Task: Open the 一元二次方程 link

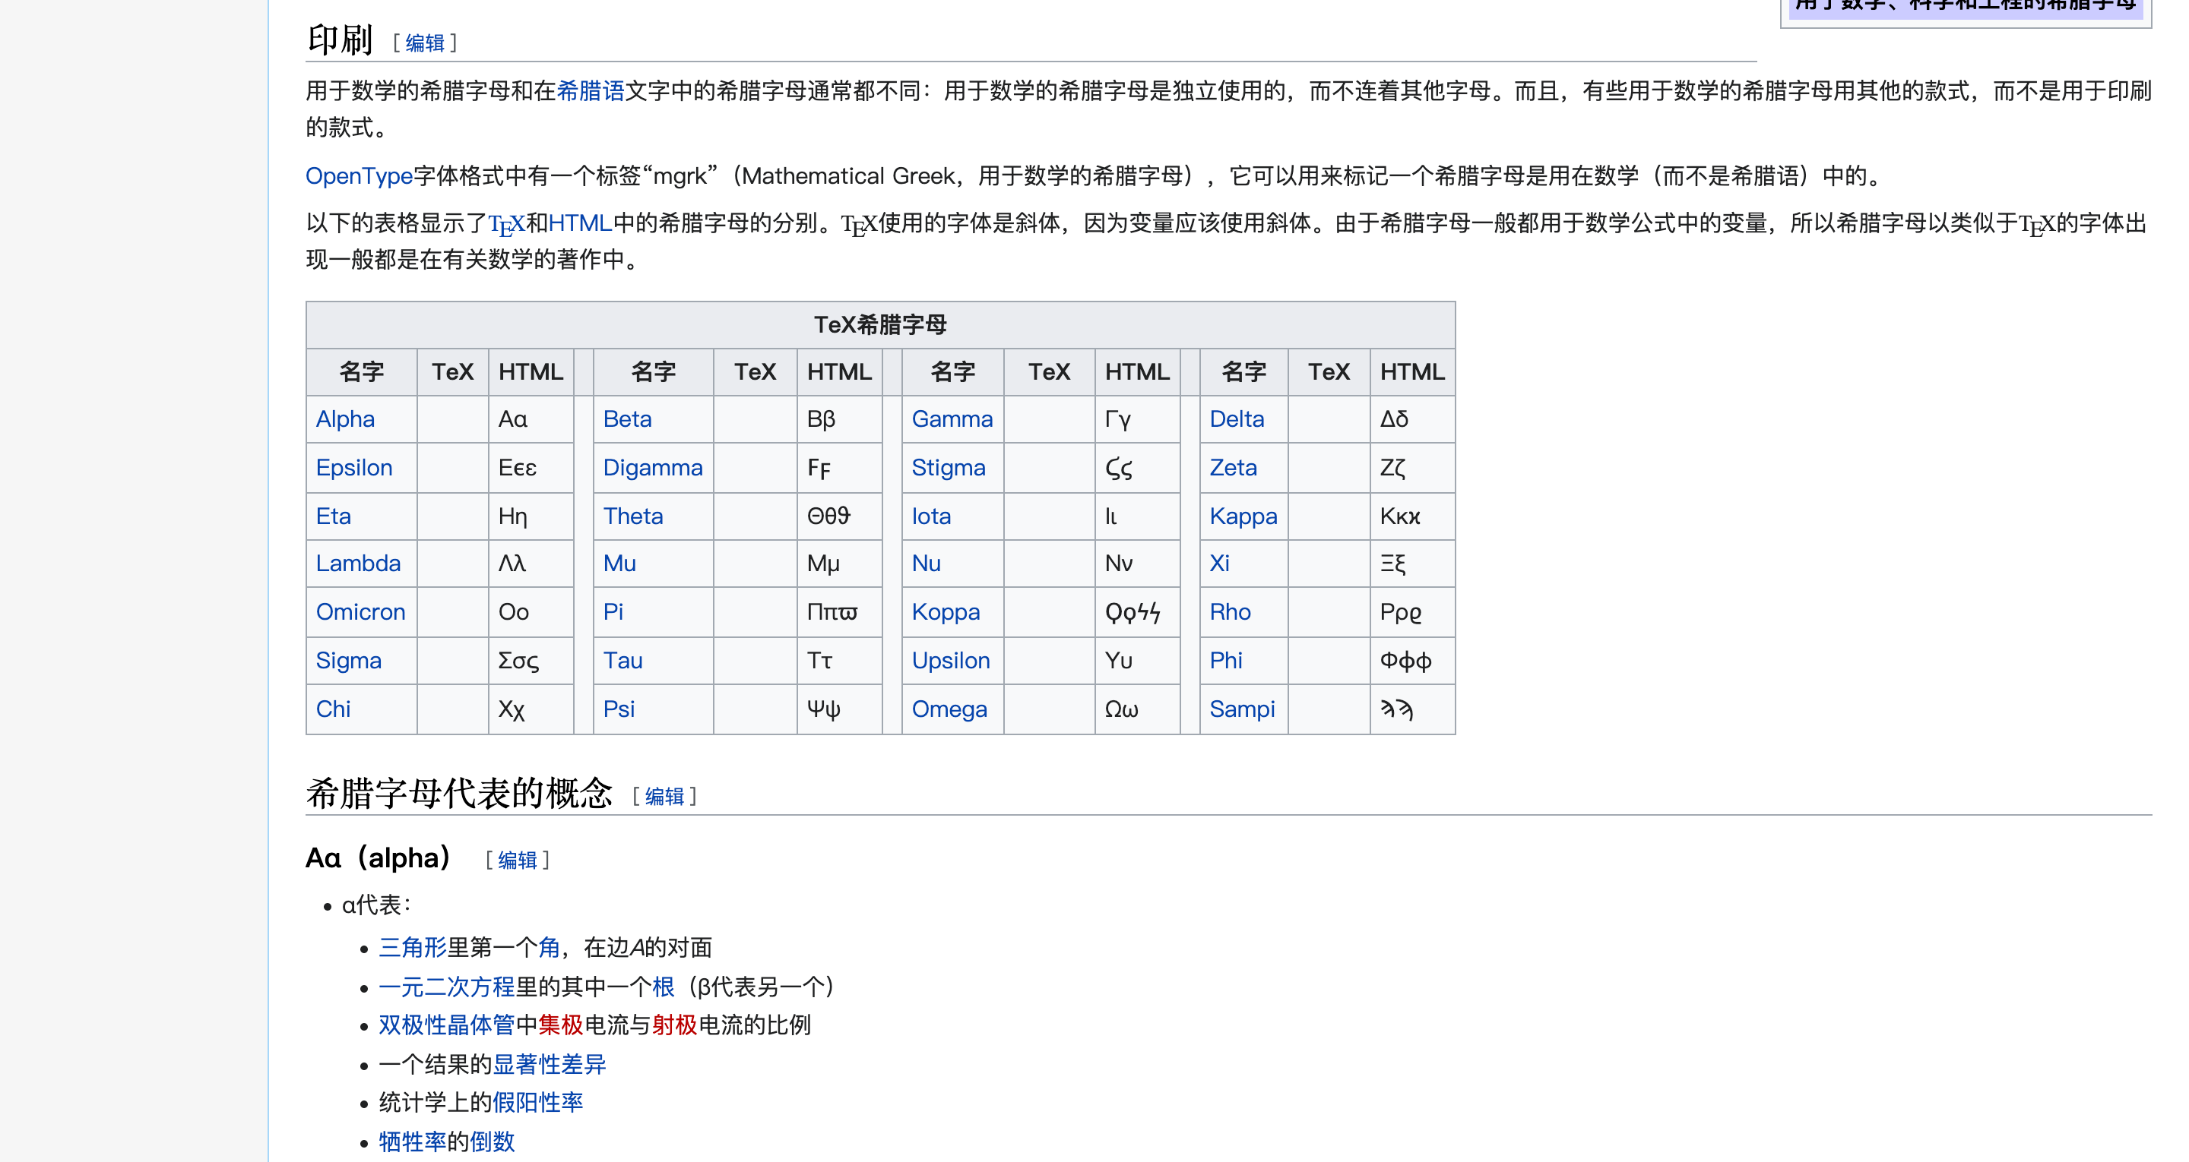Action: (x=447, y=986)
